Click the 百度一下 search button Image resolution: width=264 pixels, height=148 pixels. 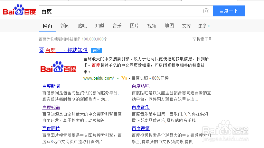(229, 11)
